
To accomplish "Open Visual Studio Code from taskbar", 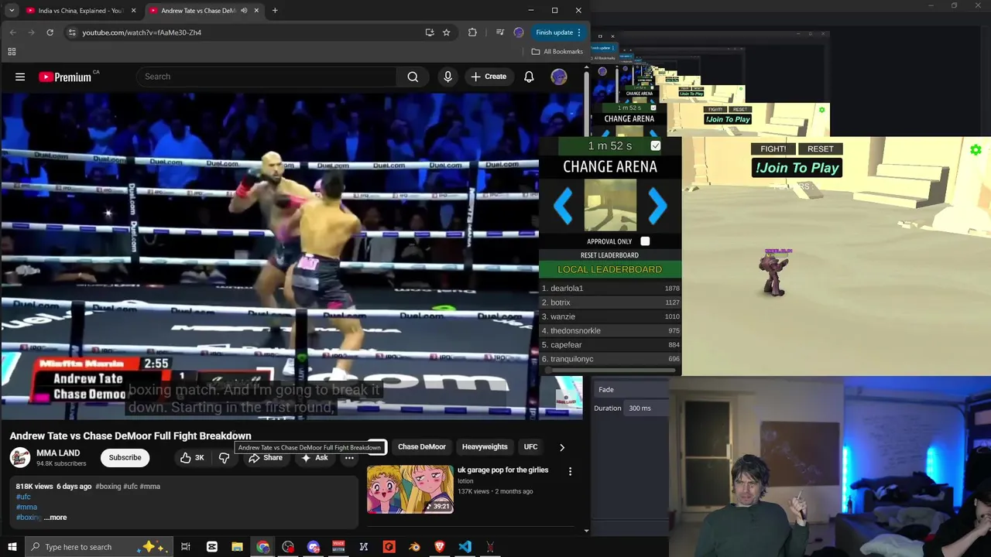I will pos(465,547).
